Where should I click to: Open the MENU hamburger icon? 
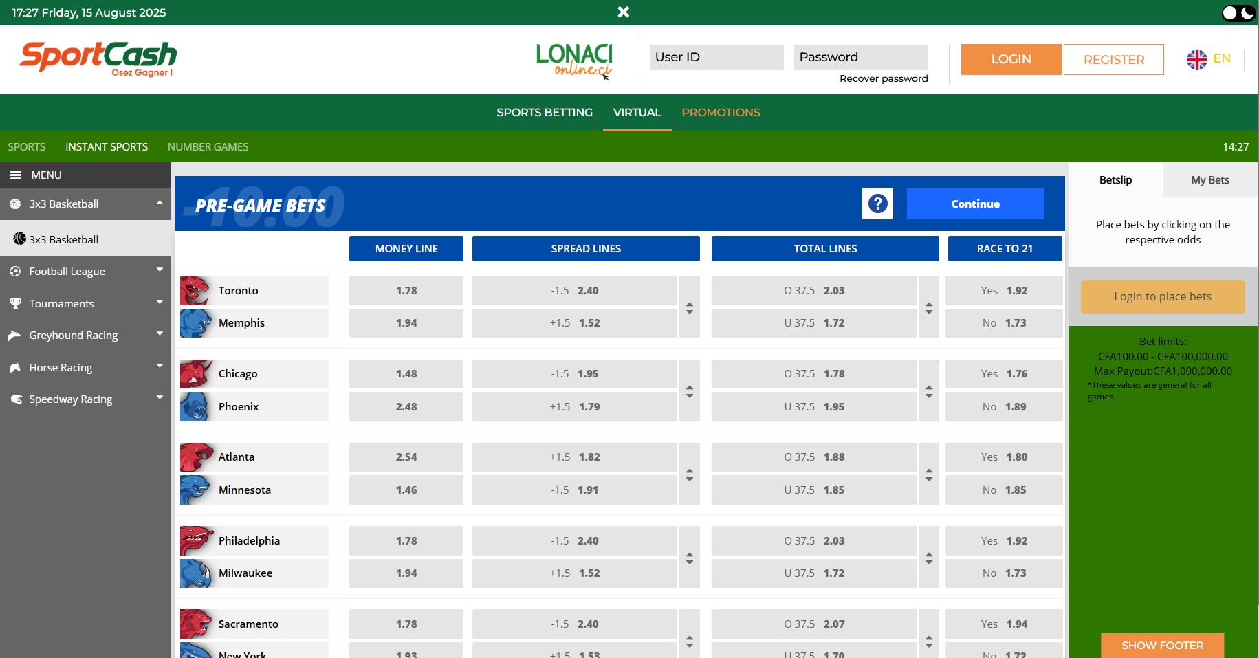click(17, 175)
